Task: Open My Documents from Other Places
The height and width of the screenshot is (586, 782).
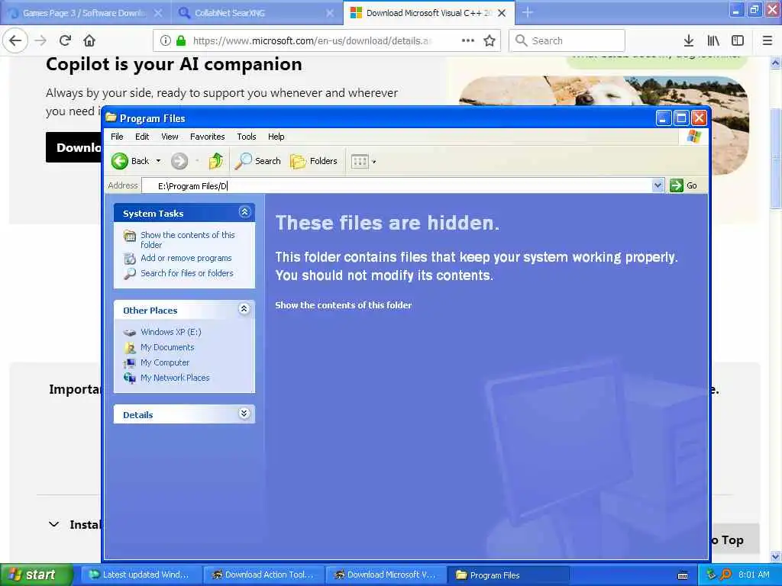Action: (x=167, y=347)
